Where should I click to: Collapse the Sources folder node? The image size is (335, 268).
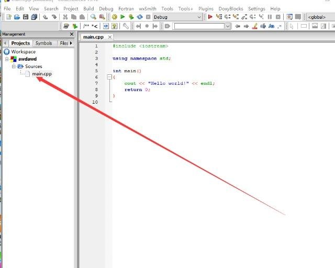tap(14, 66)
